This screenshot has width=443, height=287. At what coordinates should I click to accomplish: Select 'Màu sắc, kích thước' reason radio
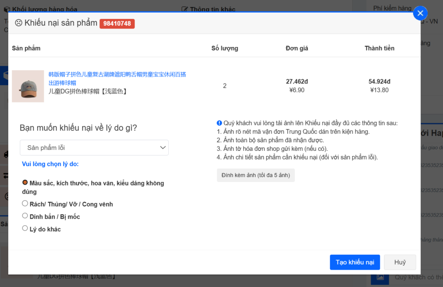tap(25, 183)
